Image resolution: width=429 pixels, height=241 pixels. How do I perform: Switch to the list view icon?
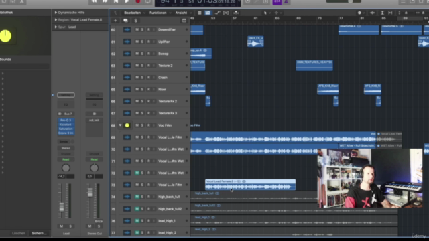pos(200,13)
